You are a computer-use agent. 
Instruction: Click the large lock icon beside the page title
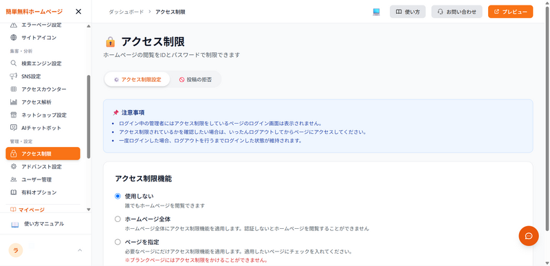point(110,42)
